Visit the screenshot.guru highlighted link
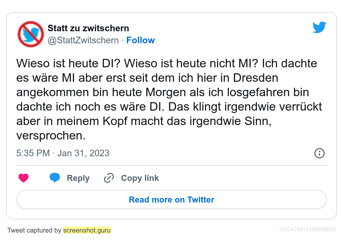The width and height of the screenshot is (343, 247). pos(87,230)
